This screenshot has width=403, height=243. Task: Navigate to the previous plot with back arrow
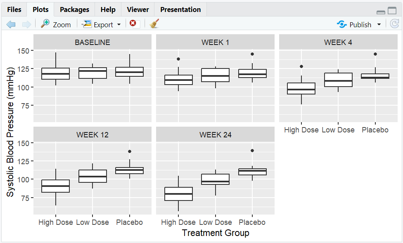[11, 24]
